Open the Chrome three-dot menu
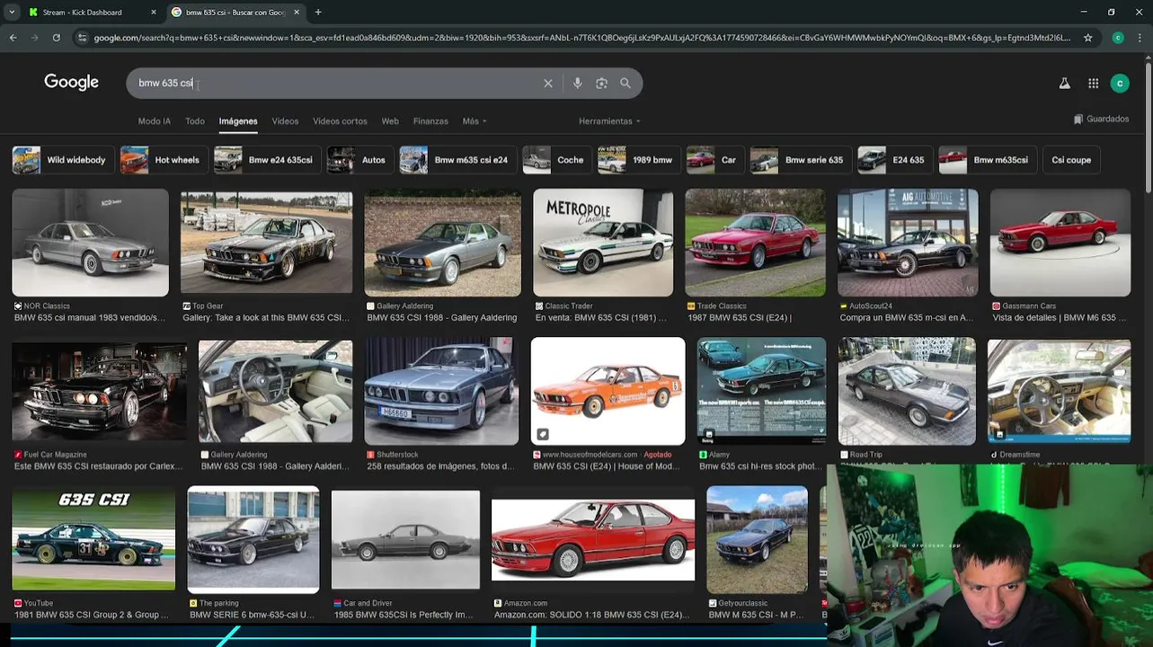Screen dimensions: 1153x647 tap(1140, 38)
